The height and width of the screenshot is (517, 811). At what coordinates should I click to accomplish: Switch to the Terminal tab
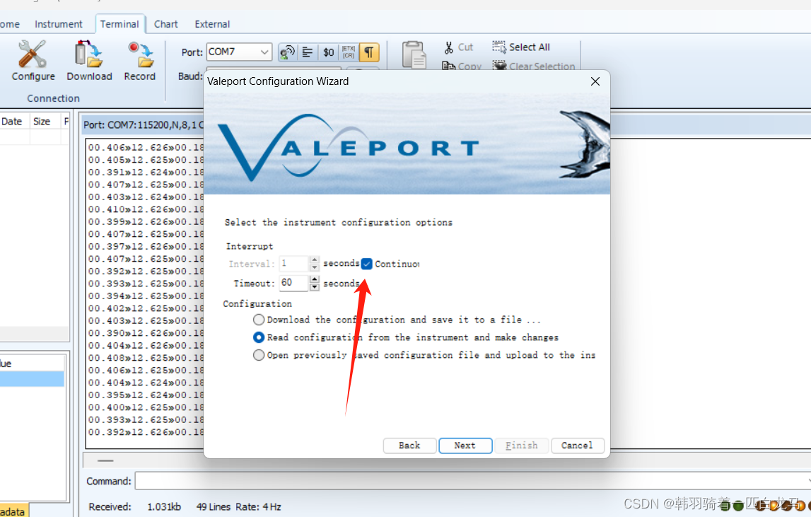point(119,24)
